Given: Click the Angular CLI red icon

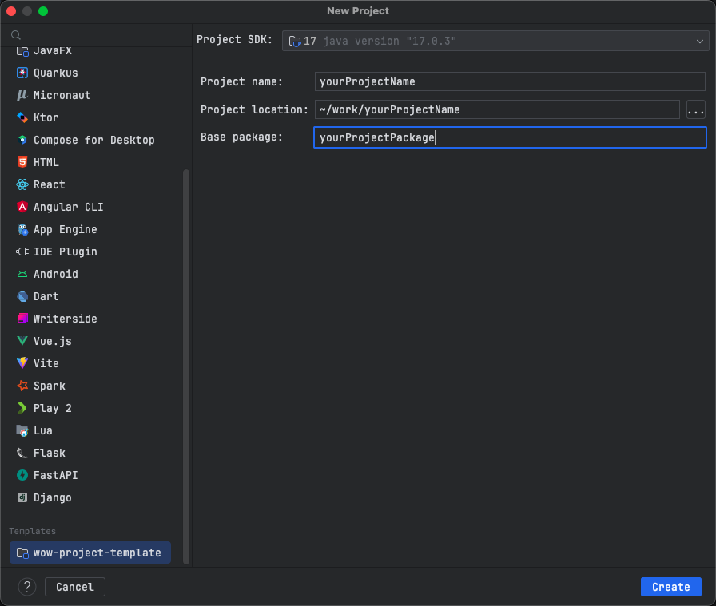Looking at the screenshot, I should (22, 207).
